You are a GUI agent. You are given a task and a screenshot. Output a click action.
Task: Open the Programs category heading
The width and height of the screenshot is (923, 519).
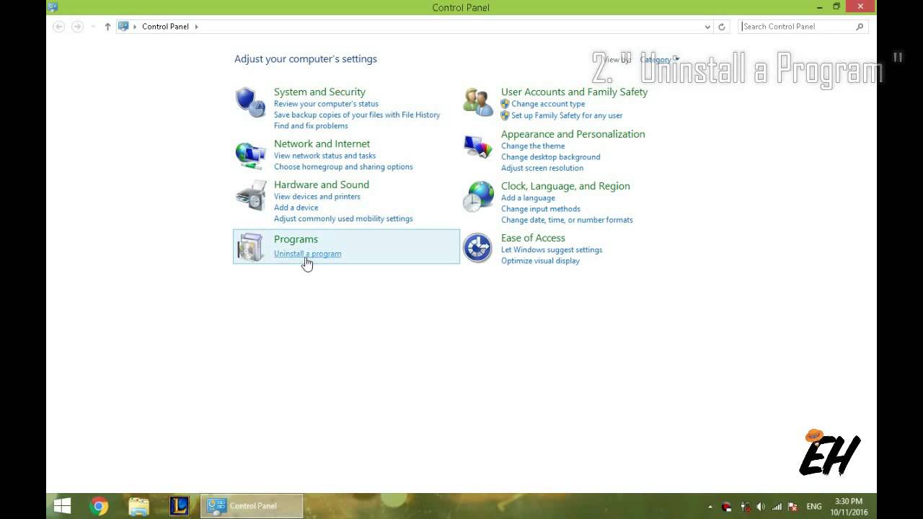coord(296,239)
